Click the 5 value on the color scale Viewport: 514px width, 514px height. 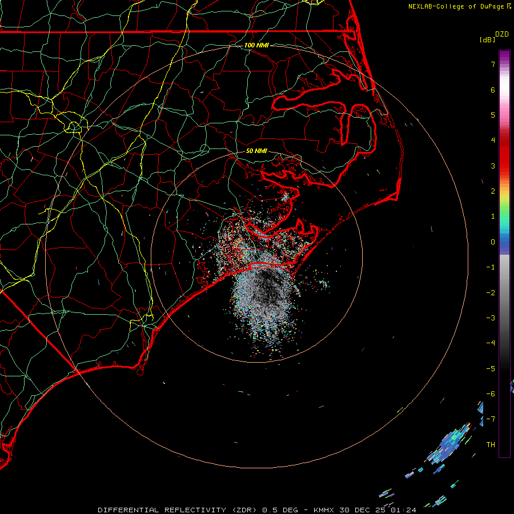(493, 115)
